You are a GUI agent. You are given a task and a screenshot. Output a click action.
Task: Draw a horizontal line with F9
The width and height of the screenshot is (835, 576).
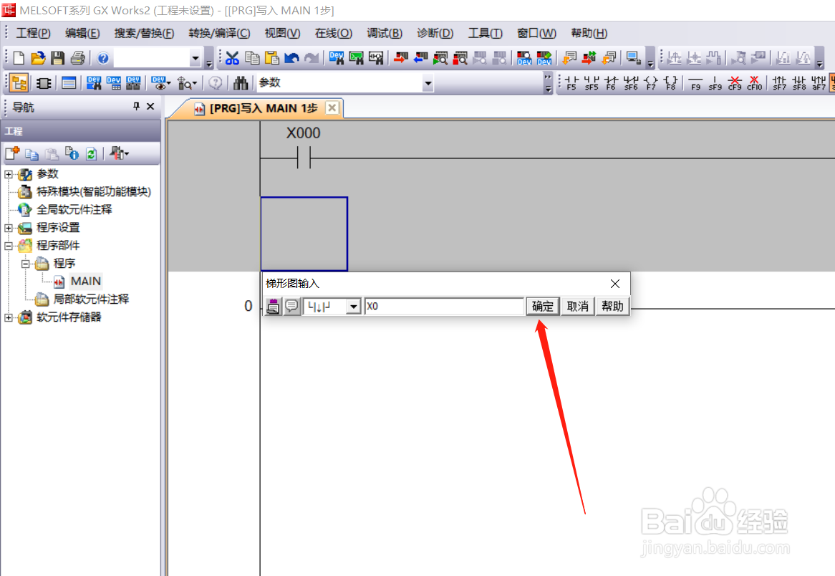tap(695, 82)
